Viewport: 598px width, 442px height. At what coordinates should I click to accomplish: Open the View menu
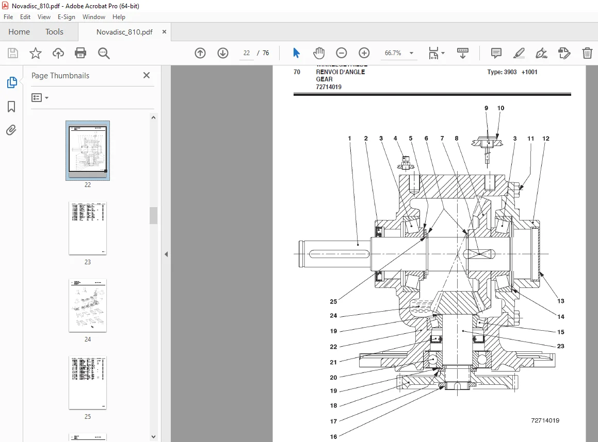(x=44, y=17)
